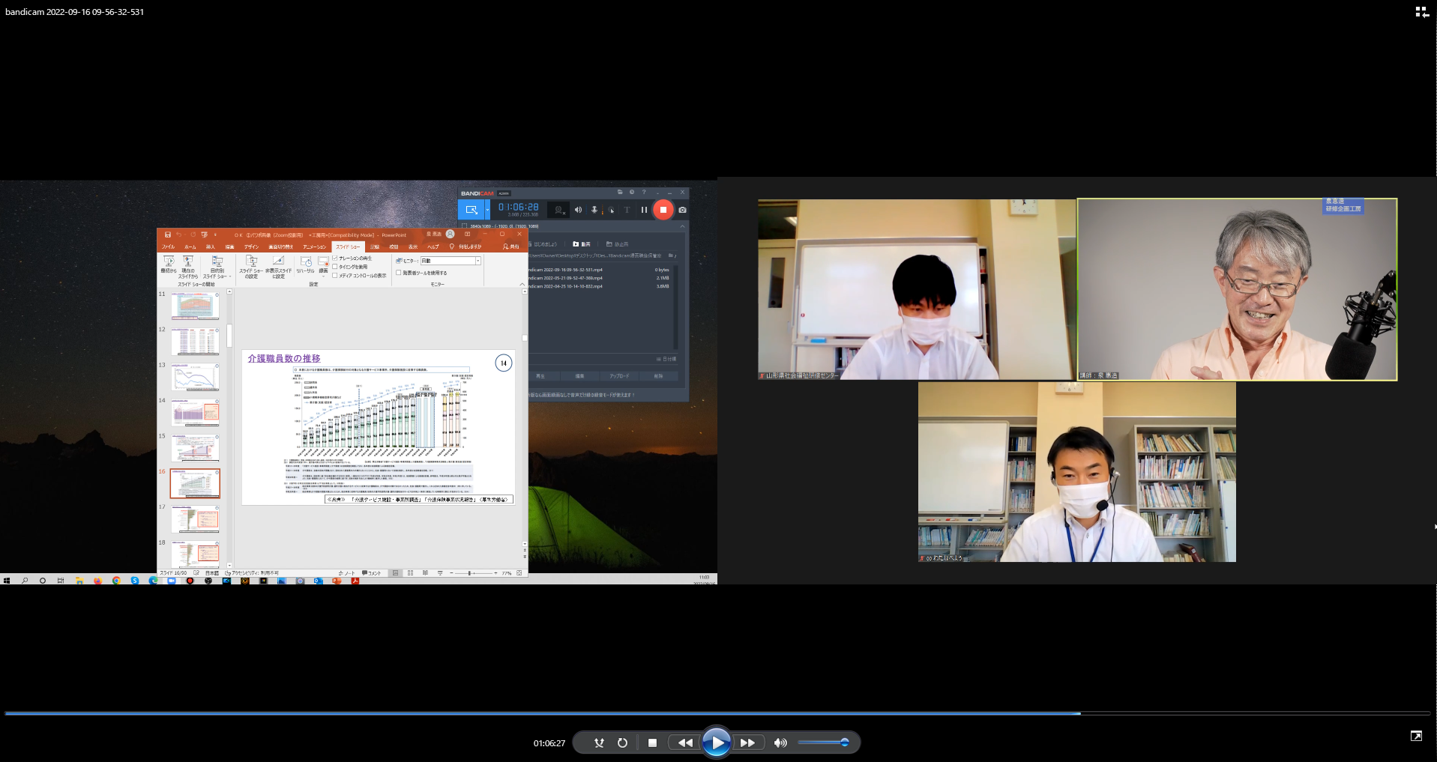
Task: Toggle Bandicam microphone icon
Action: [x=594, y=210]
